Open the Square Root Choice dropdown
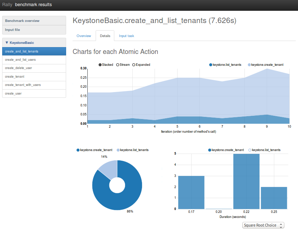Screen dimensions: 298x237 [263, 225]
